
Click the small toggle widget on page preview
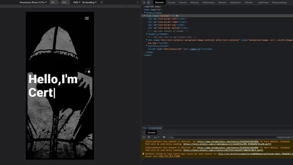click(x=88, y=71)
